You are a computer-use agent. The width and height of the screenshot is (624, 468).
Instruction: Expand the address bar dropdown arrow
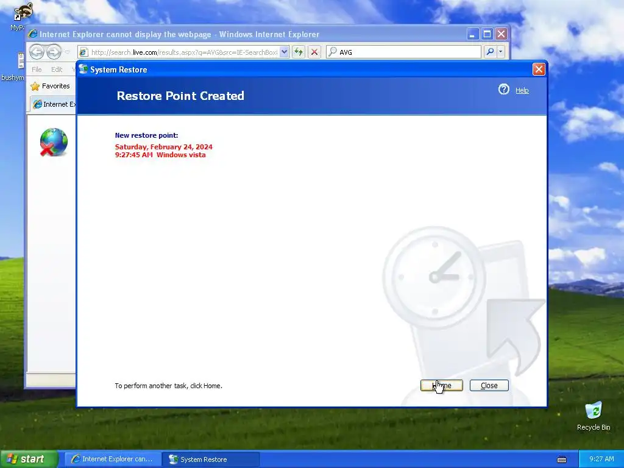pyautogui.click(x=284, y=52)
